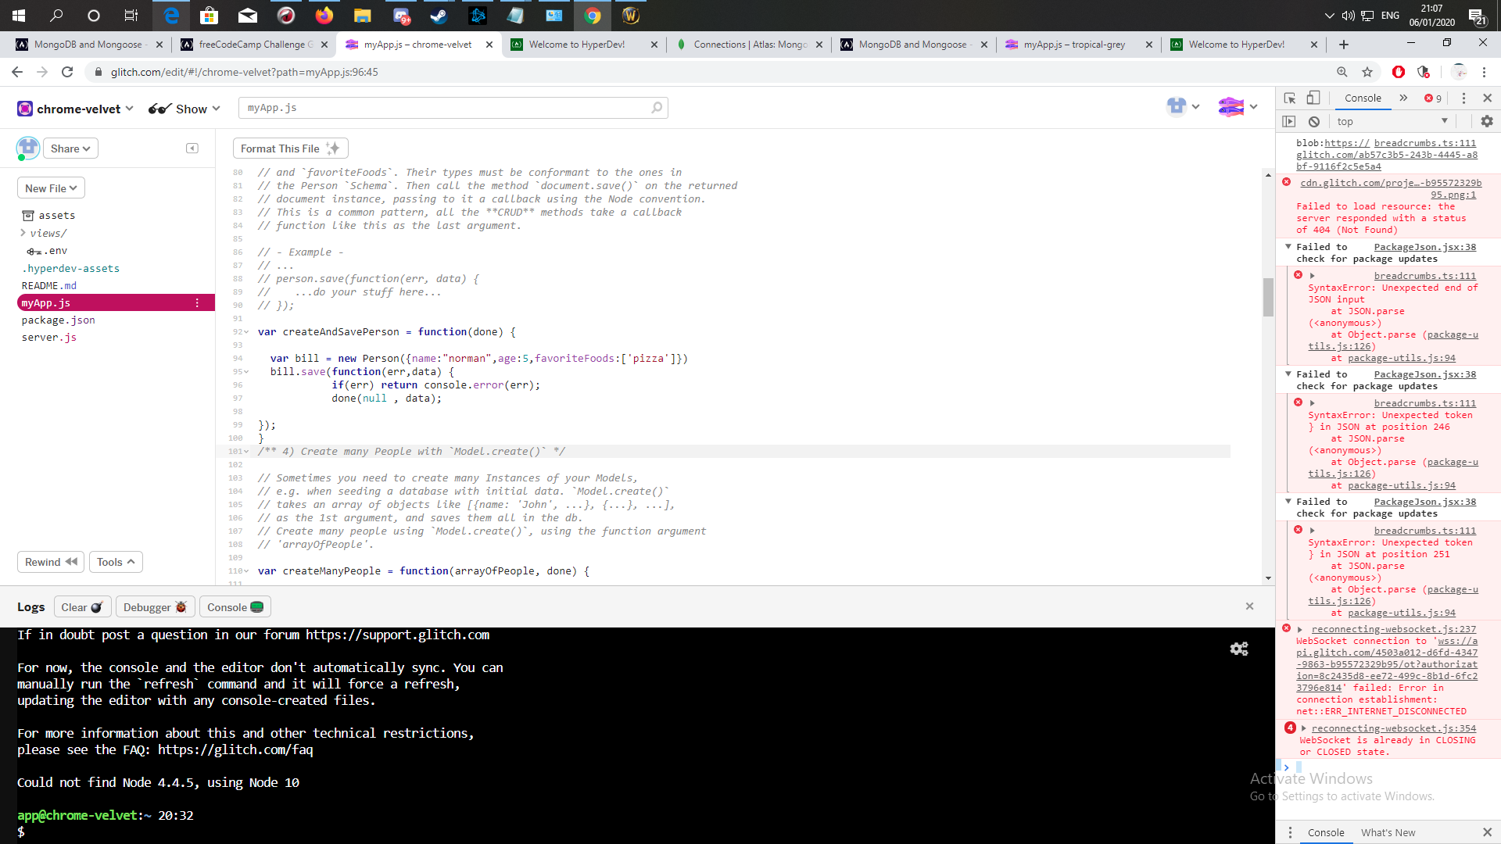This screenshot has width=1501, height=844.
Task: Open the What's New drawer tab
Action: pos(1388,832)
